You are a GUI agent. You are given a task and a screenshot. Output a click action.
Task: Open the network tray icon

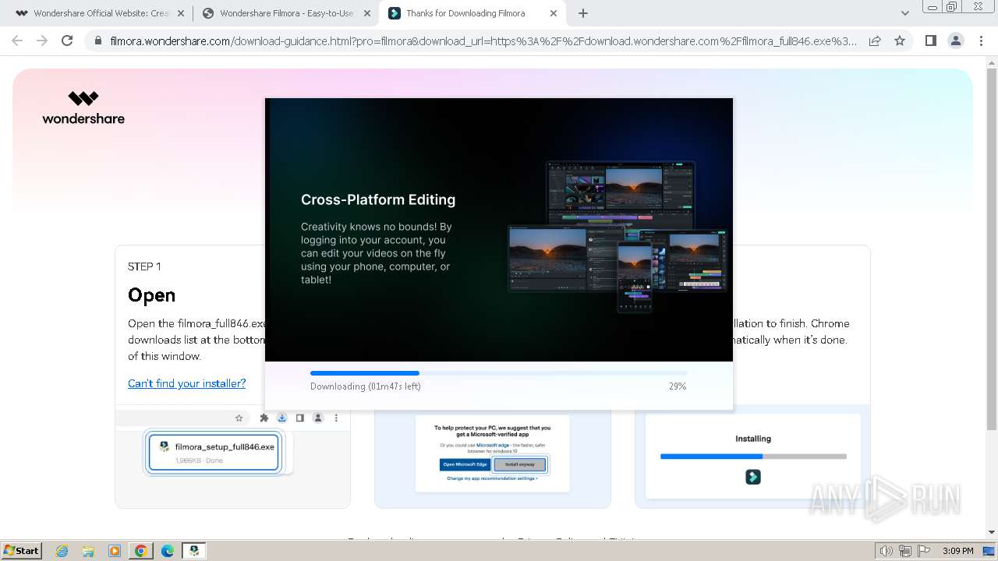pyautogui.click(x=905, y=551)
